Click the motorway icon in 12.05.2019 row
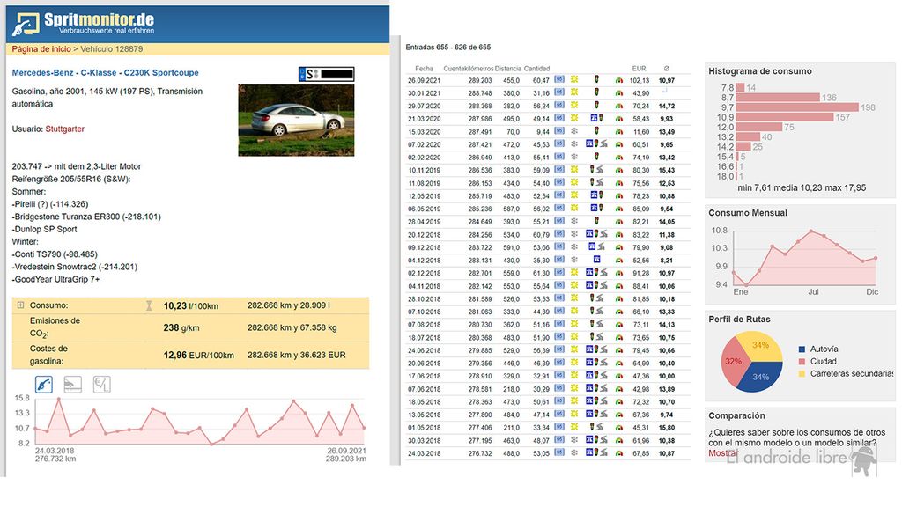This screenshot has height=507, width=902. (594, 195)
